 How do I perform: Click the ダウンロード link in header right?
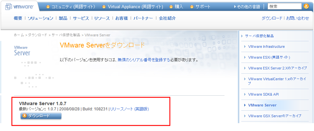(x=272, y=18)
